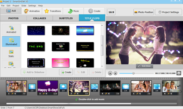Click the timeline horizontal scrollbar
Viewport: 183px width, 109px height.
pos(69,103)
